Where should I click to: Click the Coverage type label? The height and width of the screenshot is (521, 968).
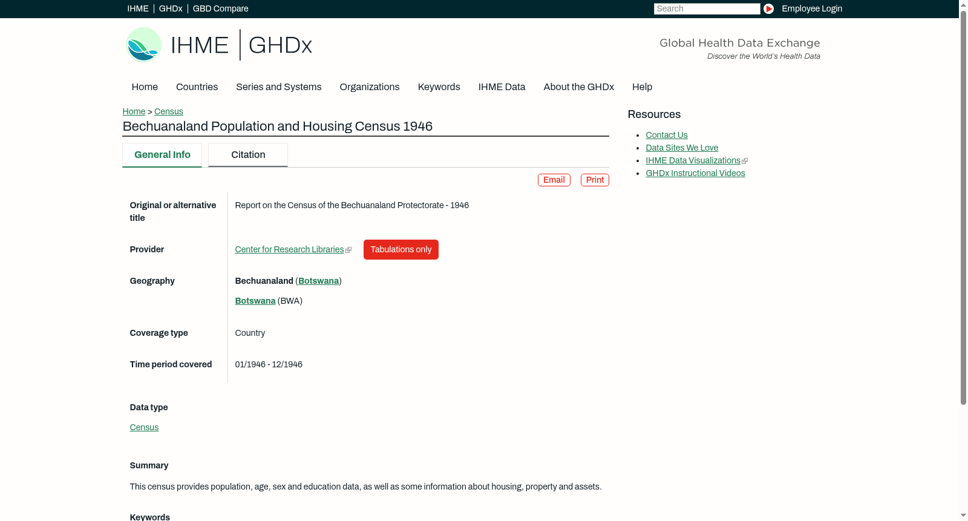coord(159,333)
